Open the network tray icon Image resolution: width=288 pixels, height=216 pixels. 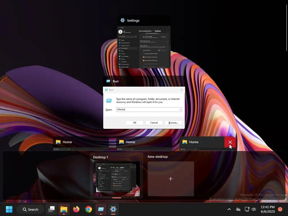tap(247, 209)
